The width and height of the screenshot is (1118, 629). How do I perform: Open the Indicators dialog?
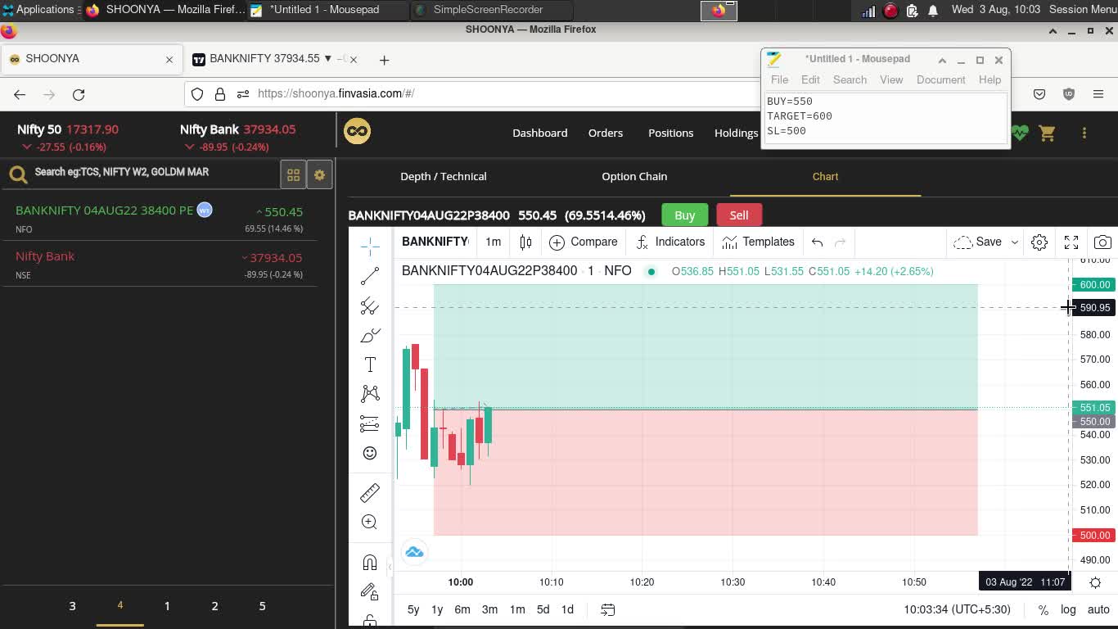(670, 242)
